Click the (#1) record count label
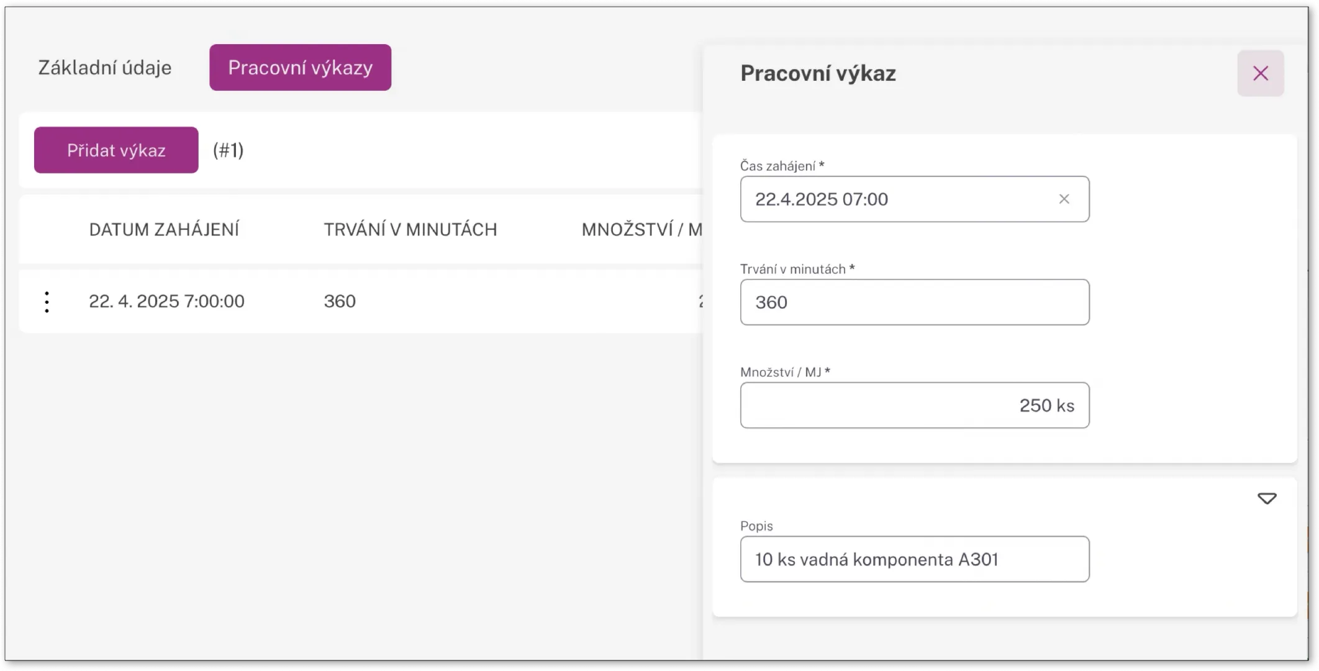This screenshot has height=671, width=1319. click(228, 150)
